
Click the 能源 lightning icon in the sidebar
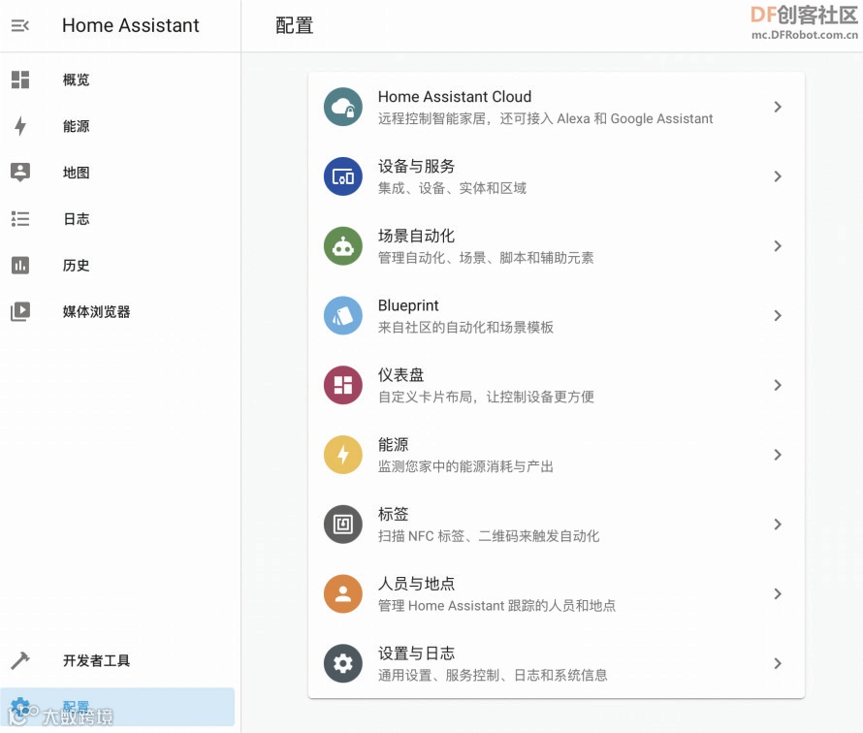pyautogui.click(x=20, y=126)
